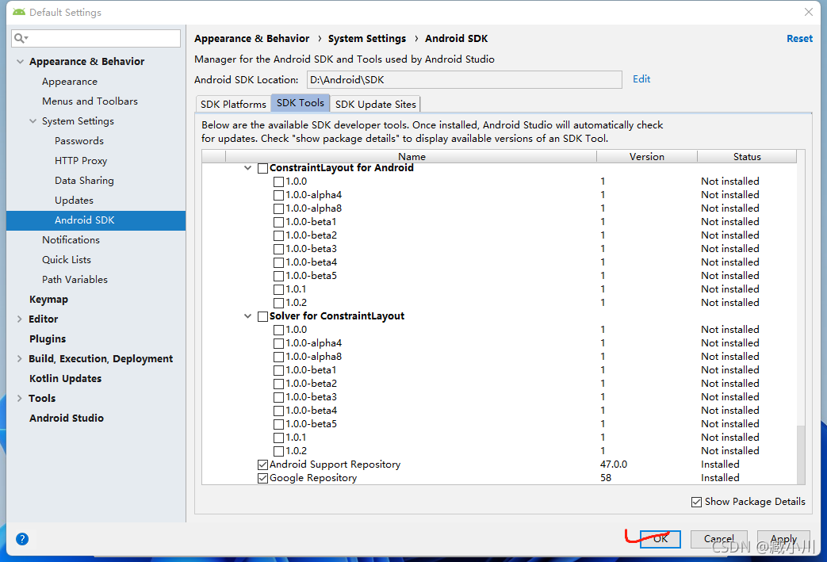Click the Version column header
827x562 pixels.
[647, 157]
